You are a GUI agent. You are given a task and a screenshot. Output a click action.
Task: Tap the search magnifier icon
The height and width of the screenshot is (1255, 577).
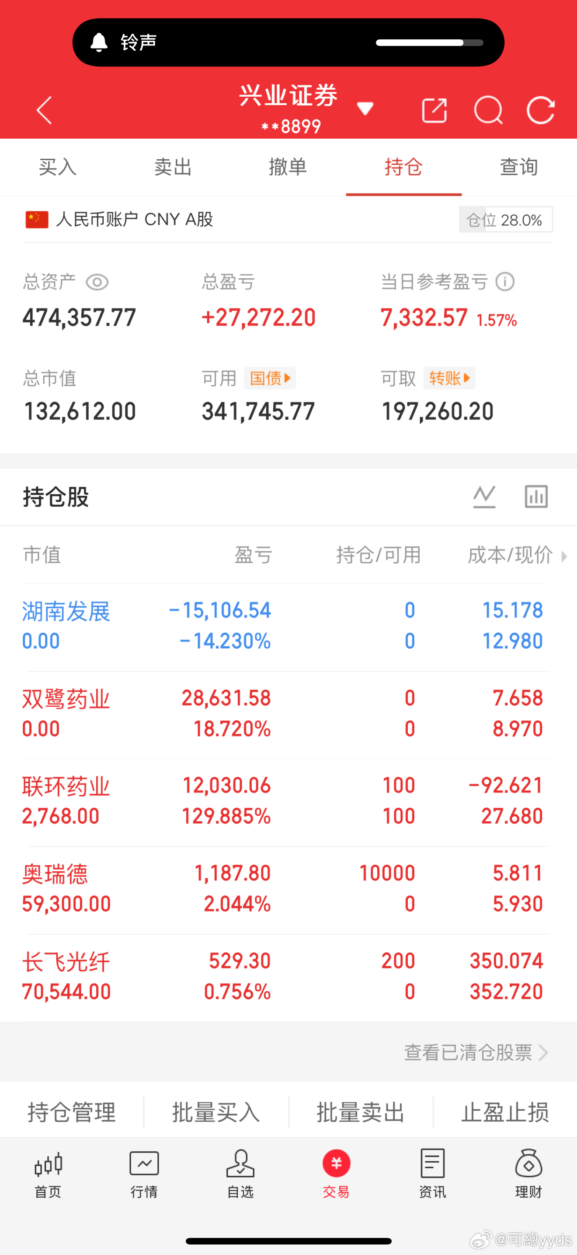pos(488,110)
